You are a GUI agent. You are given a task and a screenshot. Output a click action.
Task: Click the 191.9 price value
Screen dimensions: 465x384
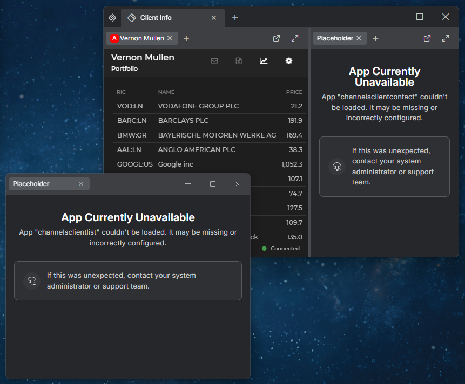point(295,120)
